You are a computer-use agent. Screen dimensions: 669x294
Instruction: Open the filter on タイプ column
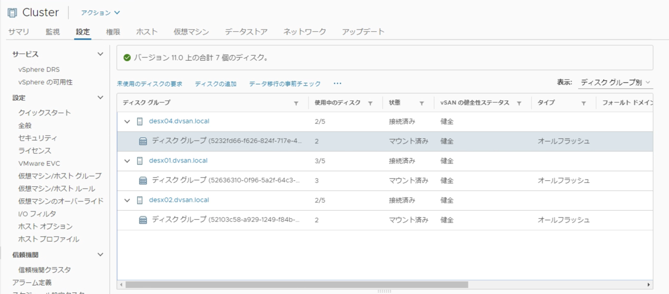pos(584,103)
